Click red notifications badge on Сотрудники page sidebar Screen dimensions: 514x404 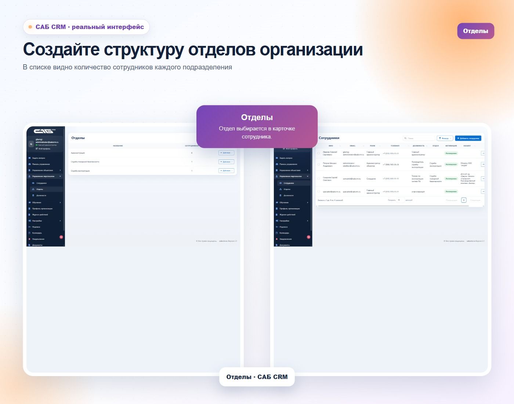[309, 237]
